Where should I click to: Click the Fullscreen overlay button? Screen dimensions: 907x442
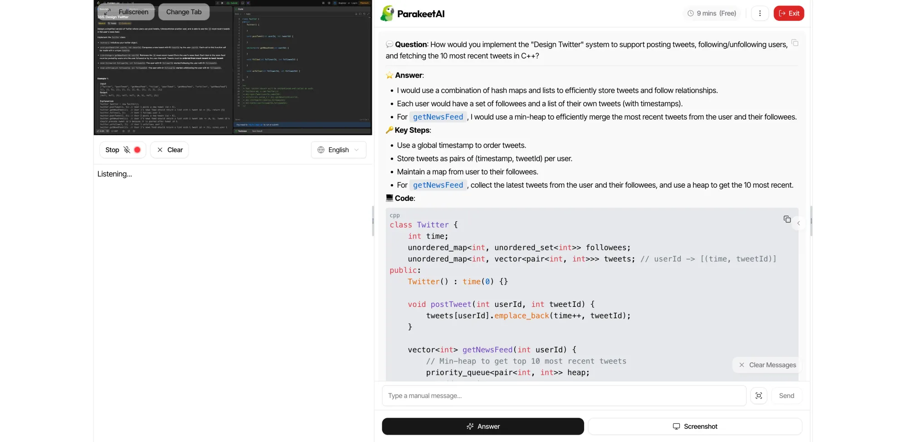127,12
